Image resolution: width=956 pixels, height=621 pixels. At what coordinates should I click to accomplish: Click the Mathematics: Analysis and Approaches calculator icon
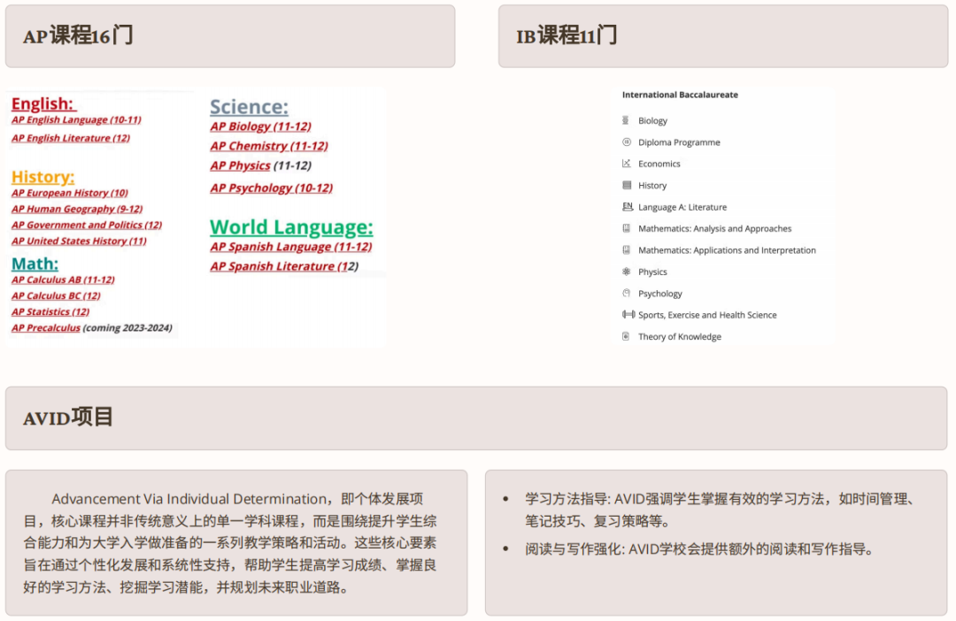tap(626, 228)
